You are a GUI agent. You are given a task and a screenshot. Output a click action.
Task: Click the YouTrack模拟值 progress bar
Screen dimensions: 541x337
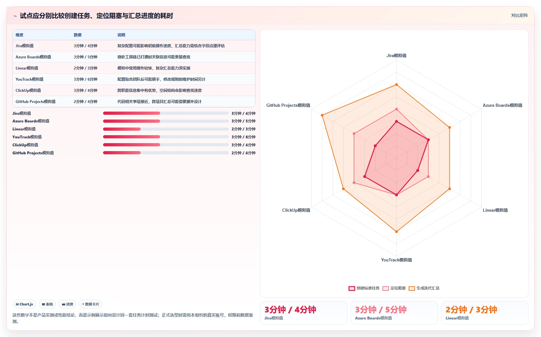pyautogui.click(x=166, y=137)
